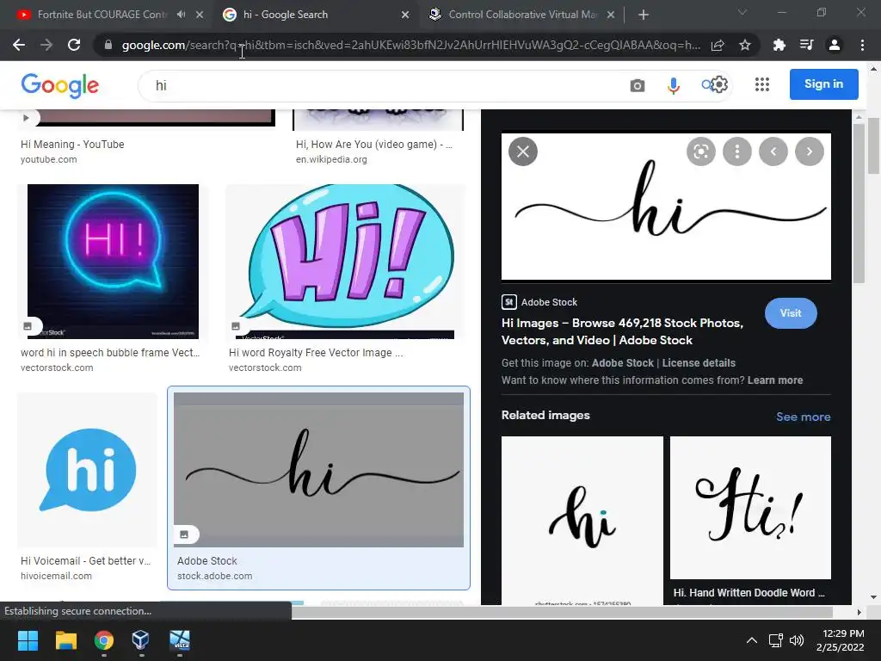
Task: Click the horizontal scrollbar at the bottom
Action: tap(562, 612)
